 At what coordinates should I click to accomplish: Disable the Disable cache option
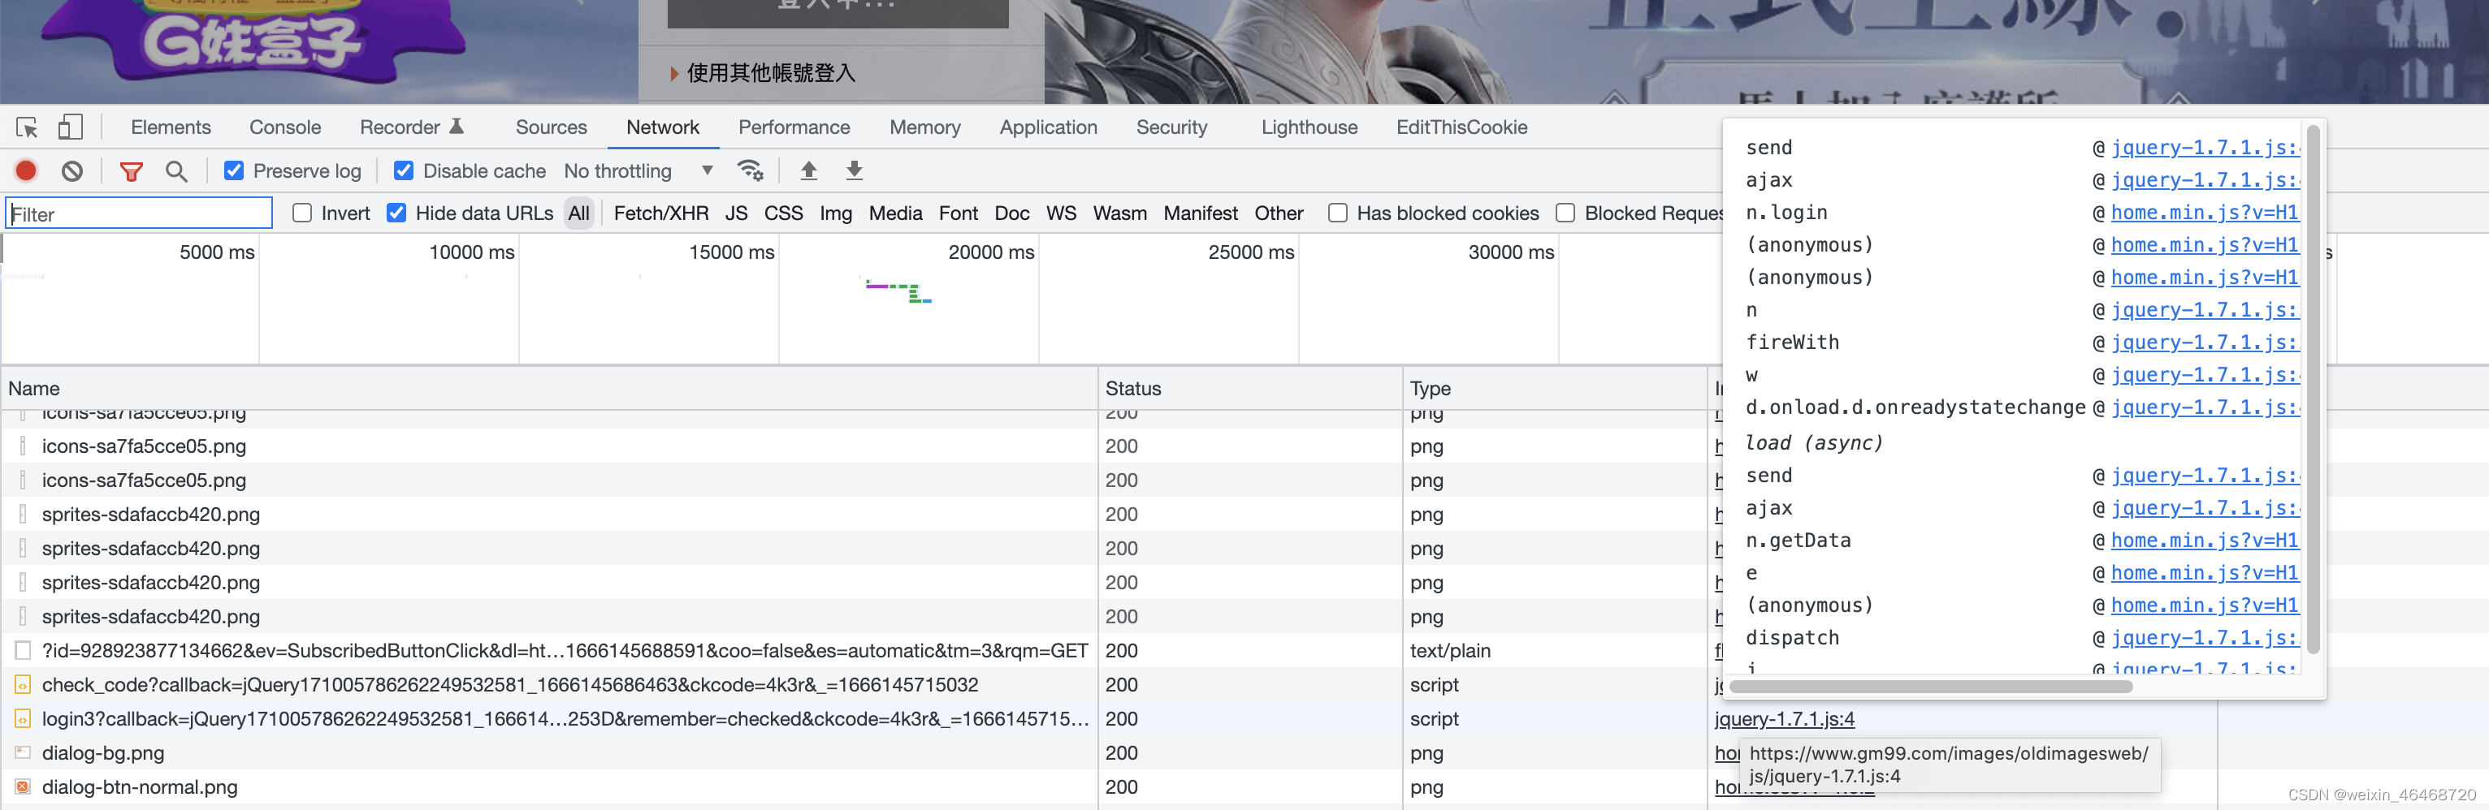click(x=404, y=170)
